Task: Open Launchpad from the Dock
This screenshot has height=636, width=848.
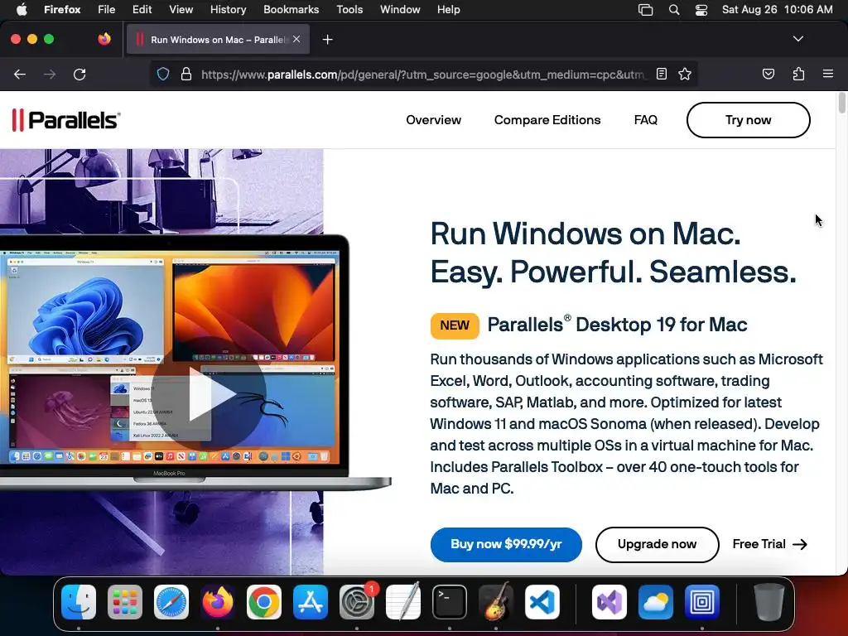Action: 125,602
